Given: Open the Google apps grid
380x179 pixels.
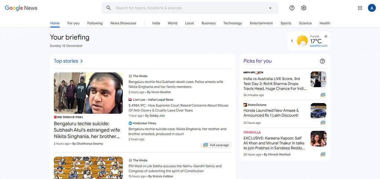Looking at the screenshot, I should (360, 8).
